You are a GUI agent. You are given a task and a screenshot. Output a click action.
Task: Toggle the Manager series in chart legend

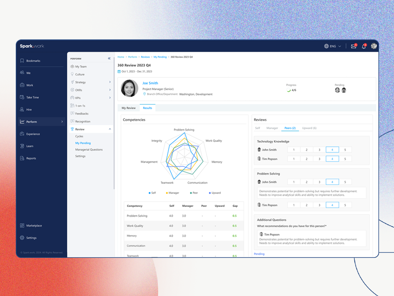point(172,193)
